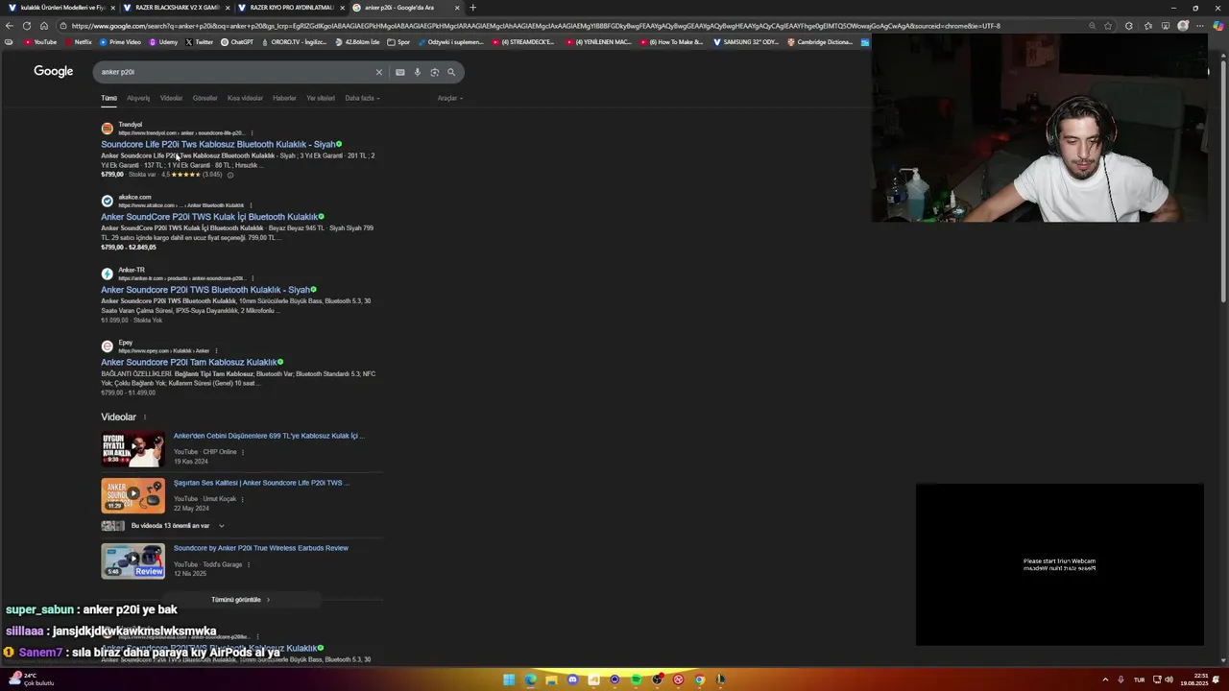This screenshot has height=691, width=1229.
Task: Open the YouTube bookmark
Action: 40,42
